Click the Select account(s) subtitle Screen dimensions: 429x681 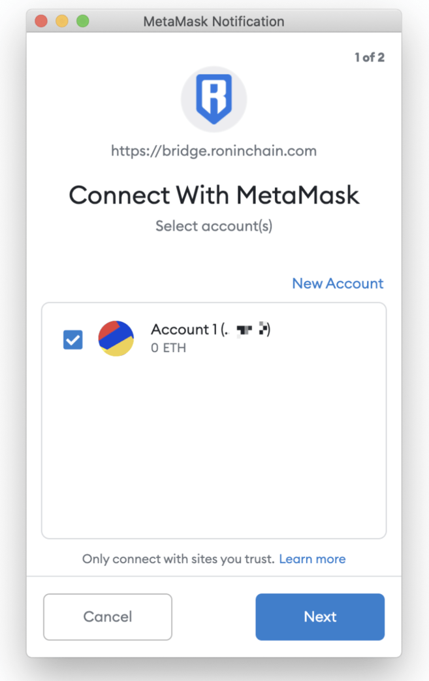[214, 226]
